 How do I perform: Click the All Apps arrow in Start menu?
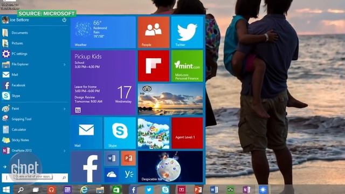pyautogui.click(x=5, y=167)
